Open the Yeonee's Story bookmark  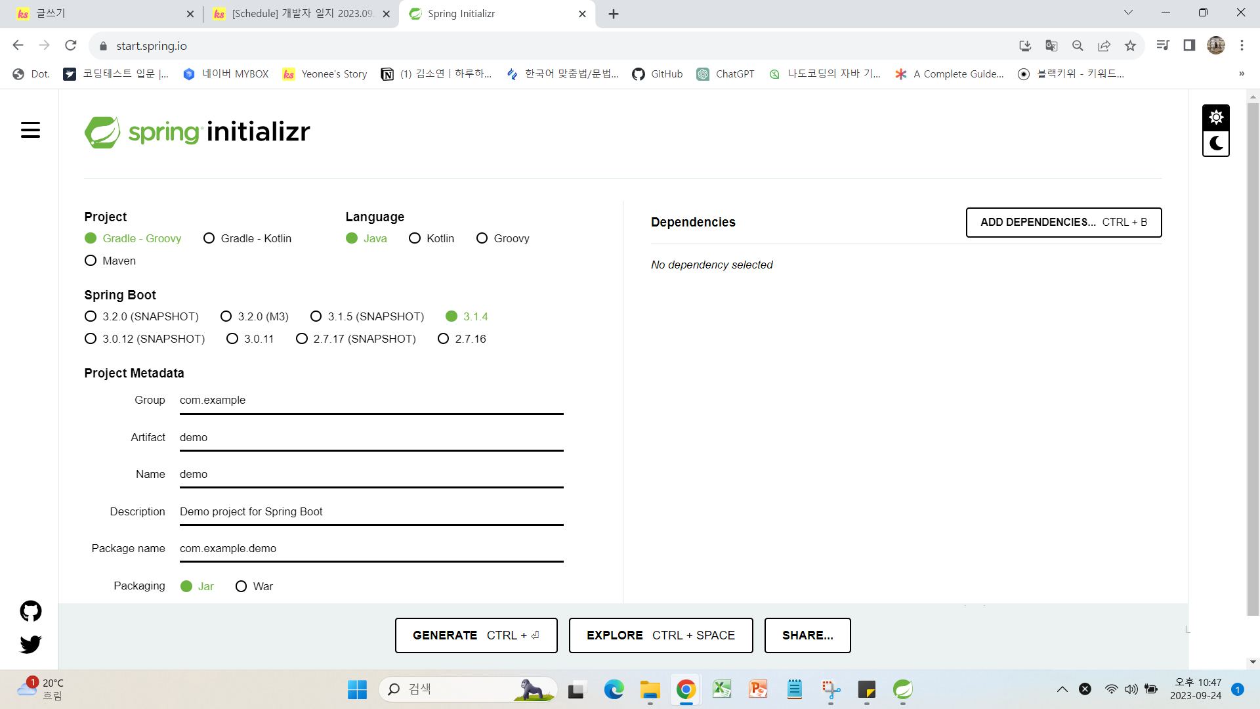(324, 74)
